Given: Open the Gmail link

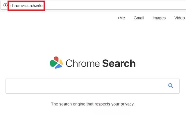Looking at the screenshot, I should click(x=139, y=18).
